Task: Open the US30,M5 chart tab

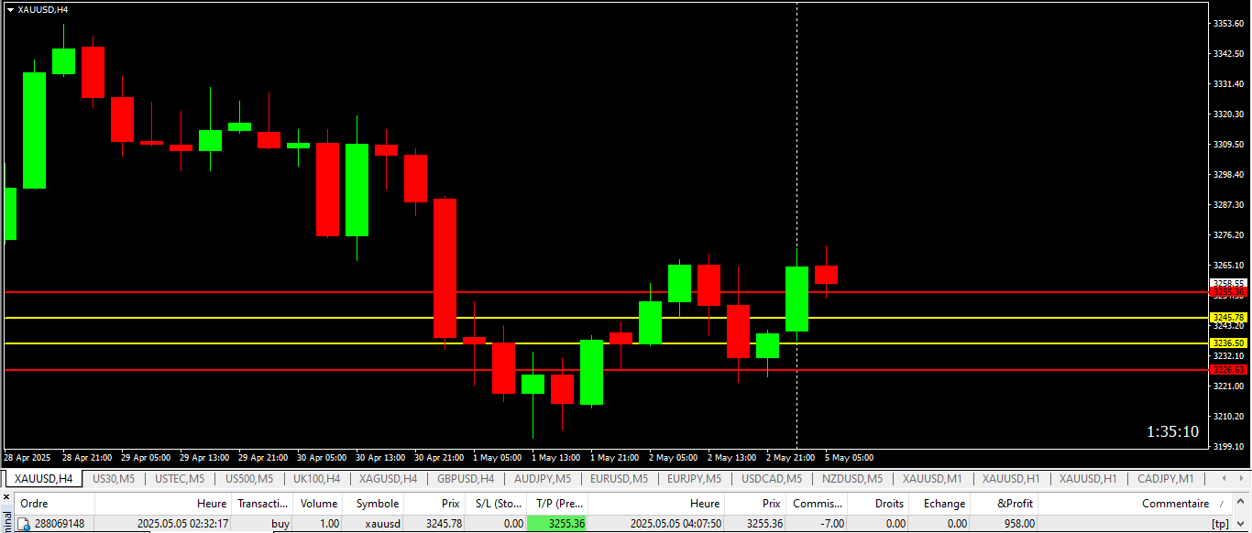Action: [x=114, y=479]
